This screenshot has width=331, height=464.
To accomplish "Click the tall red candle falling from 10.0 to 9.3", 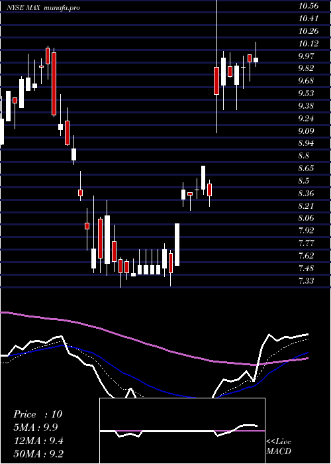I will click(54, 84).
